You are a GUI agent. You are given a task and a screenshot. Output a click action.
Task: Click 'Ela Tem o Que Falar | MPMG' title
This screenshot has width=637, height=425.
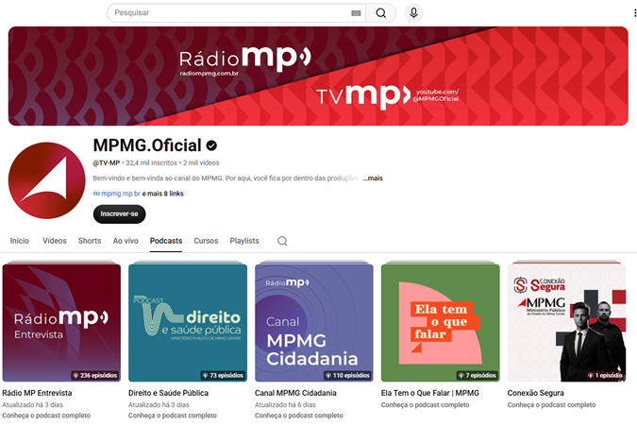click(x=429, y=393)
